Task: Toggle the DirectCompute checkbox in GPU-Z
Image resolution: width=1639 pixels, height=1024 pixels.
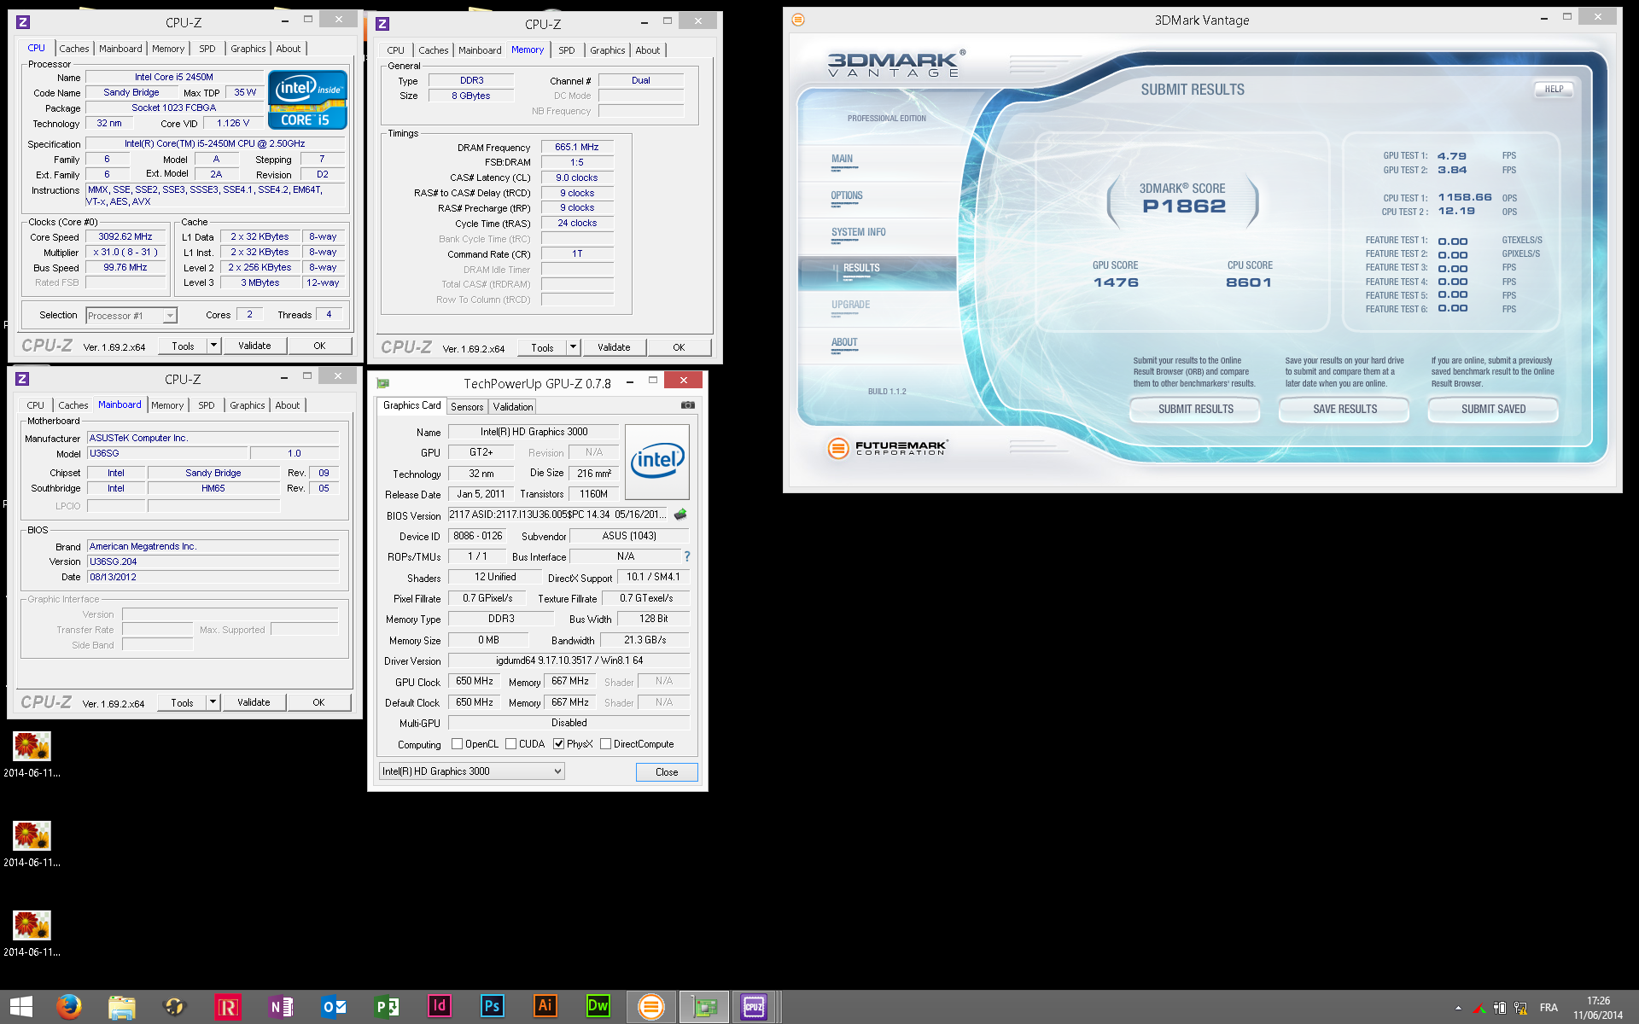Action: (x=605, y=744)
